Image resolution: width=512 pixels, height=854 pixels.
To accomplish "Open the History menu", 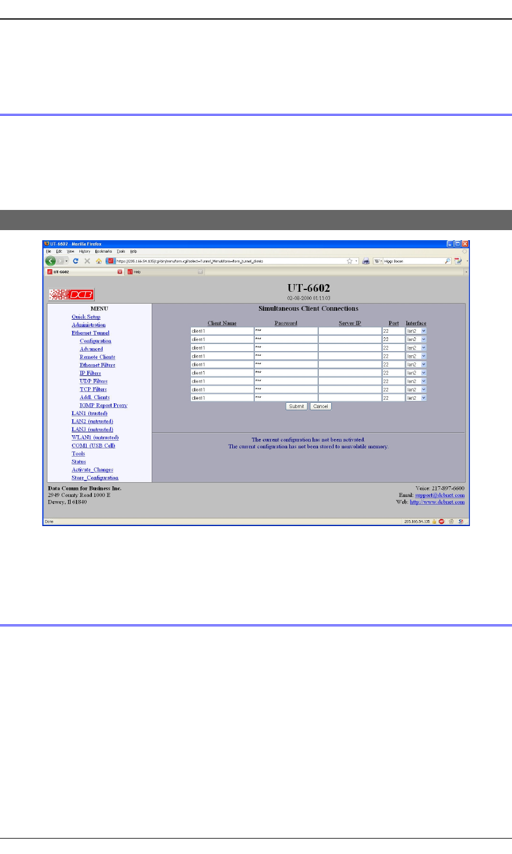I will [x=85, y=251].
